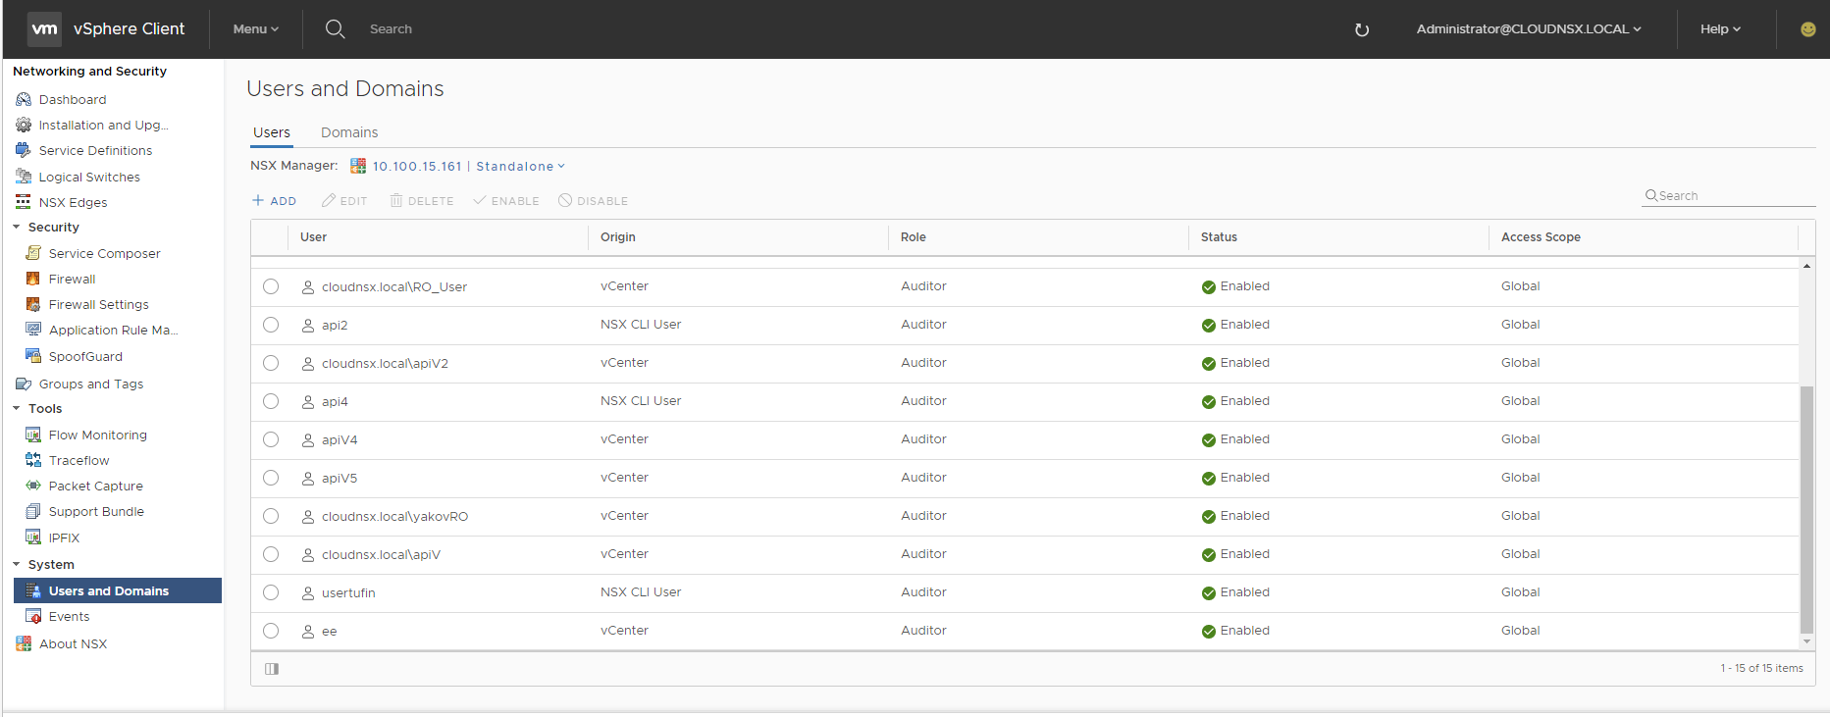Click the search magnifier icon in header
This screenshot has width=1830, height=717.
[335, 29]
